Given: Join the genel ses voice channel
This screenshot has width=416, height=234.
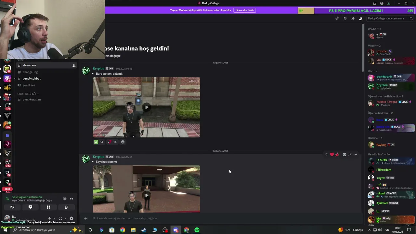Looking at the screenshot, I should pyautogui.click(x=46, y=85).
